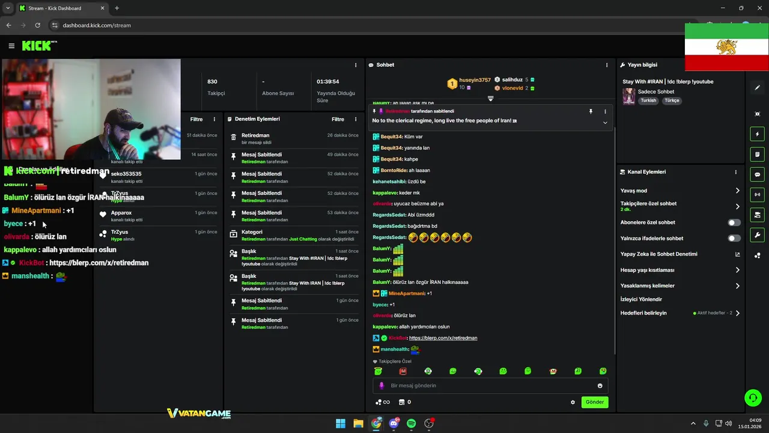This screenshot has width=769, height=433.
Task: Expand Hedefleri belirleyin goals row
Action: point(680,313)
